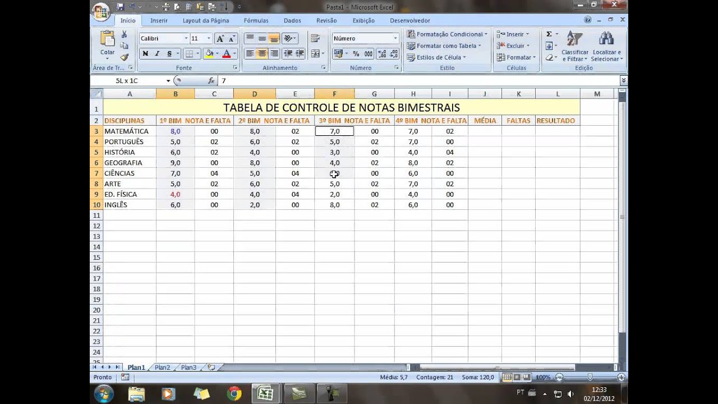This screenshot has height=404, width=718.
Task: Save the workbook from quick access toolbar
Action: coord(120,7)
